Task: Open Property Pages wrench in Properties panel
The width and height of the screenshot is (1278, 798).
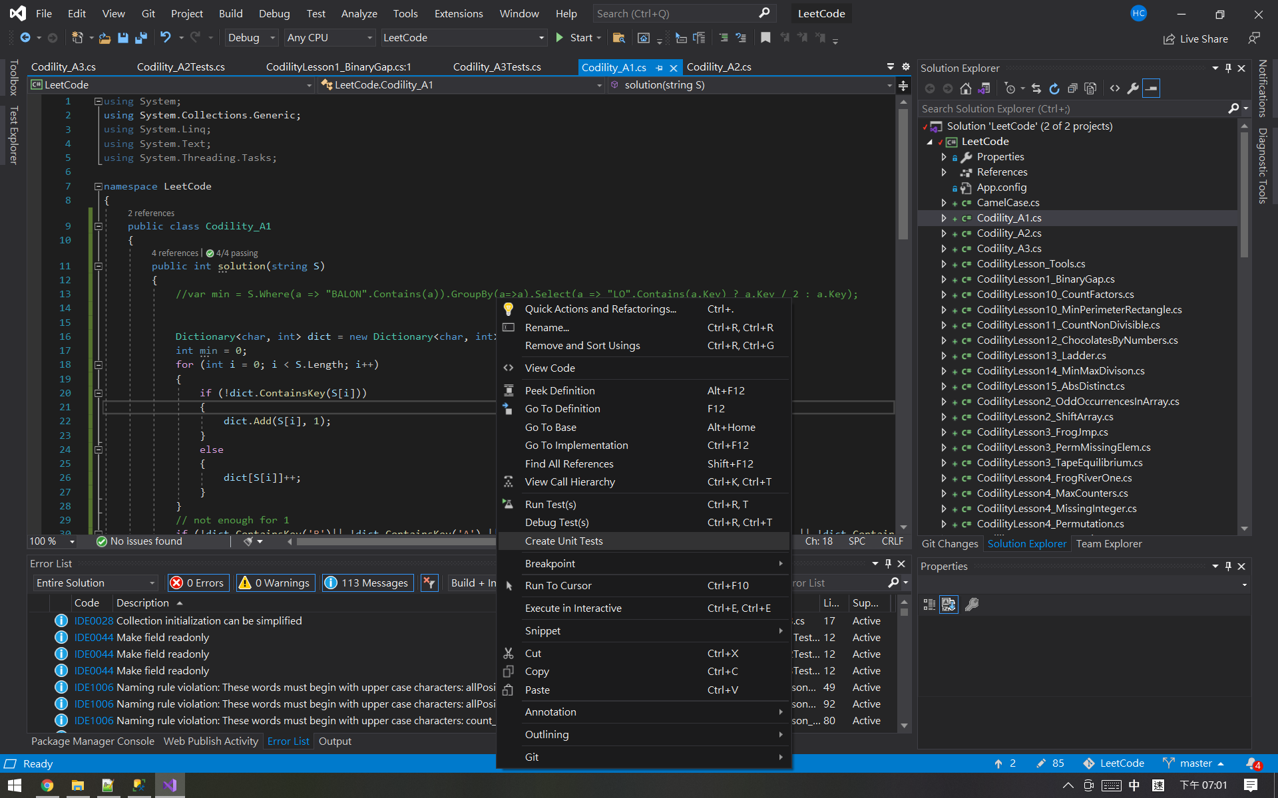Action: (x=972, y=604)
